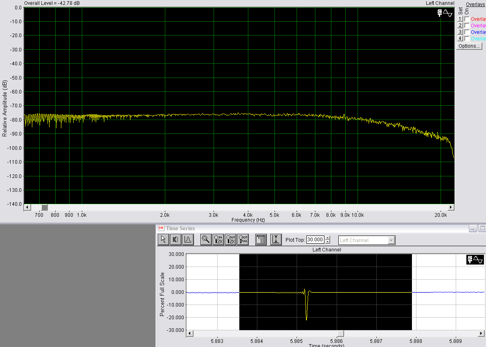Zoom in 2X on time series
Image resolution: width=486 pixels, height=347 pixels.
(218, 240)
